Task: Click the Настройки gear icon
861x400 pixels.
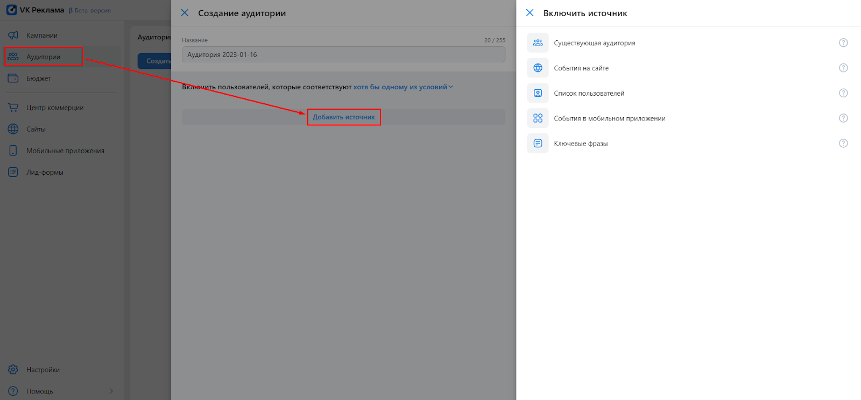Action: click(13, 369)
